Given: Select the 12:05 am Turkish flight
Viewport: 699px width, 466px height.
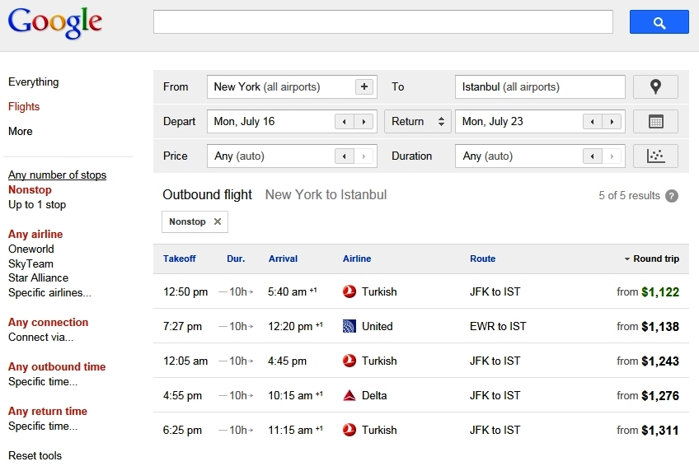Looking at the screenshot, I should tap(421, 361).
